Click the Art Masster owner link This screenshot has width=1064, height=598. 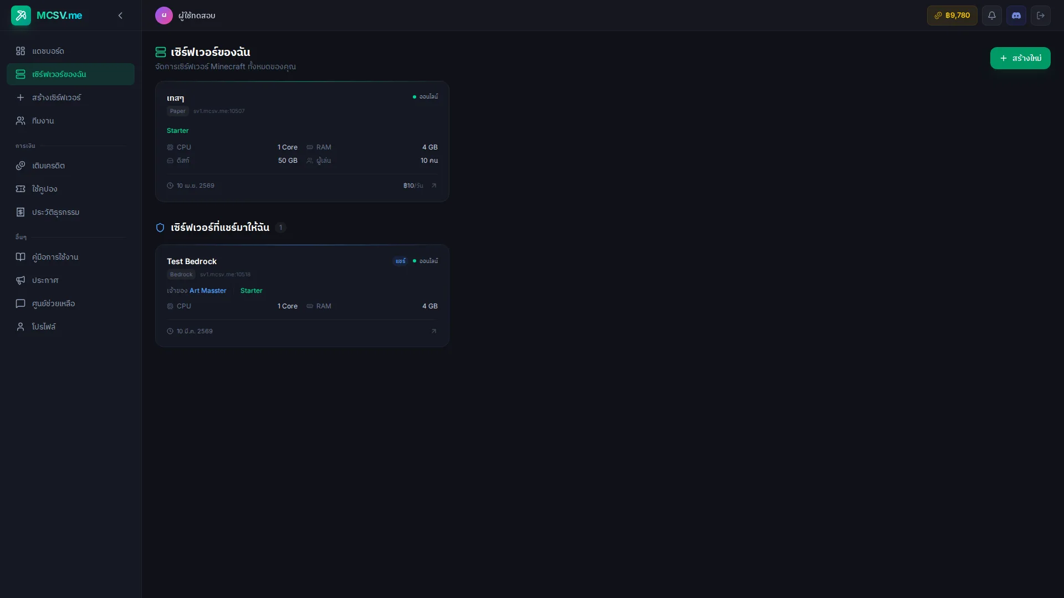tap(208, 291)
